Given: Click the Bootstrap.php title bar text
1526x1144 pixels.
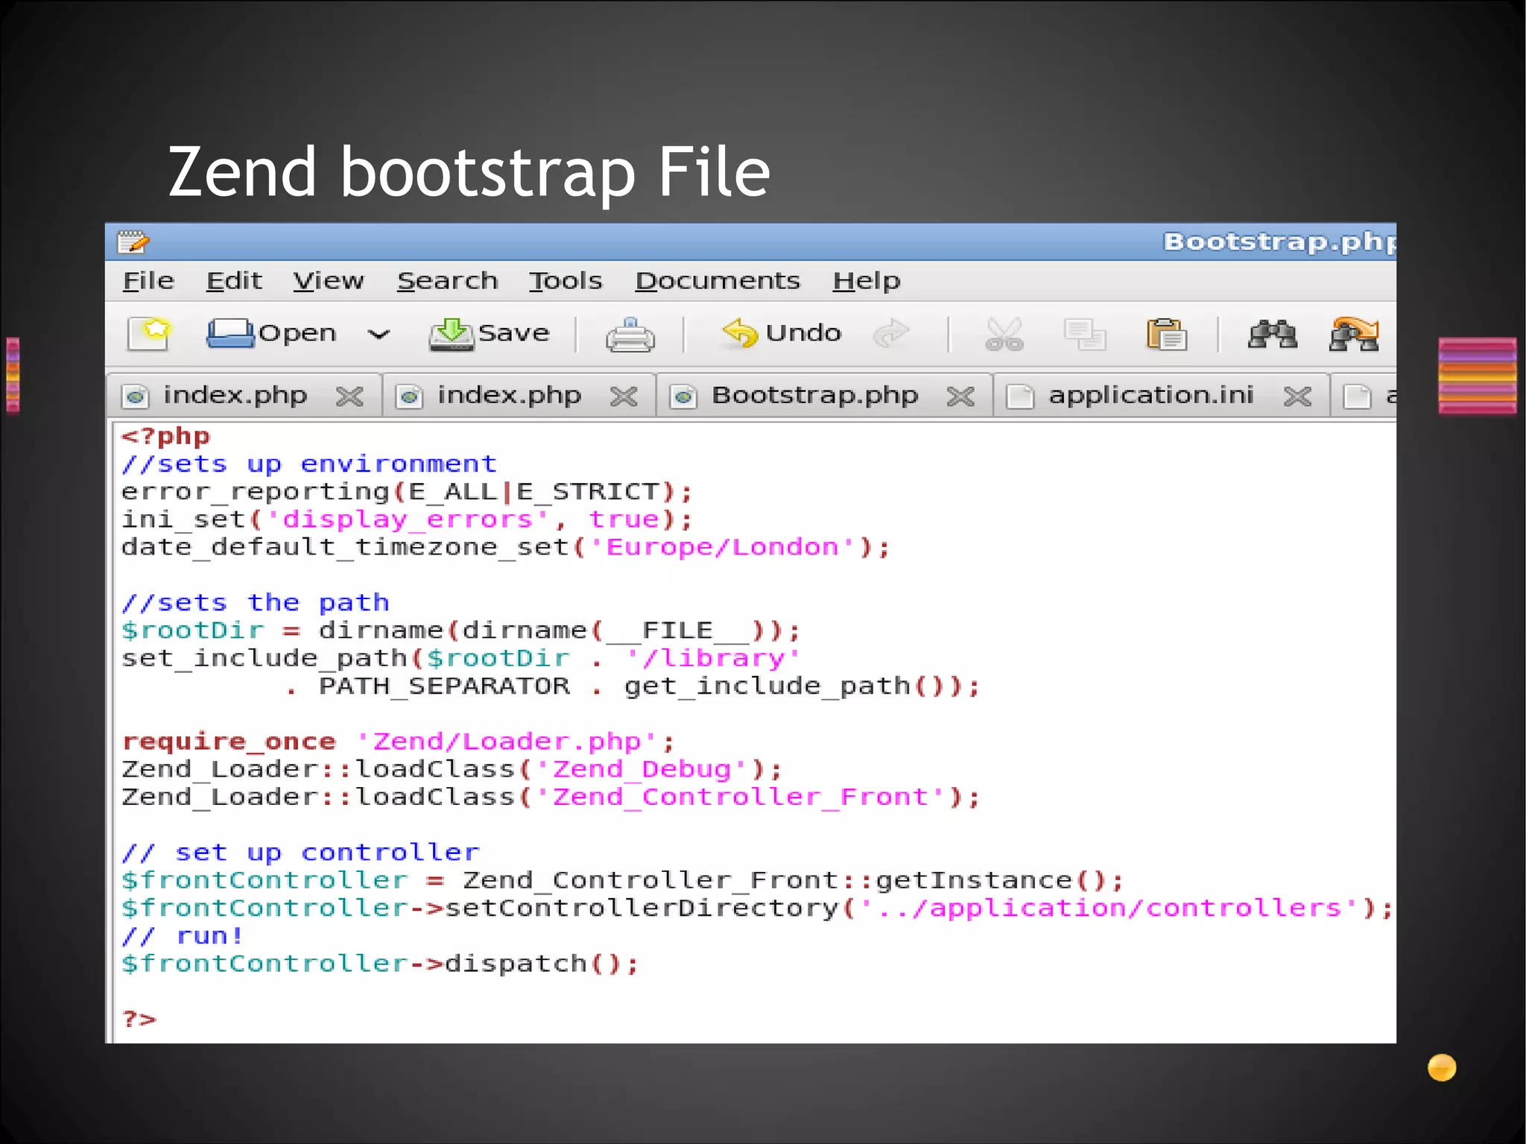Looking at the screenshot, I should [1279, 241].
